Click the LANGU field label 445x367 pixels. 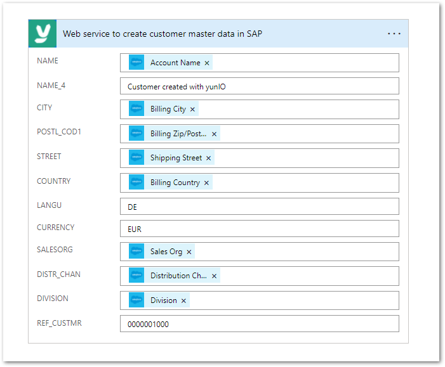point(49,205)
